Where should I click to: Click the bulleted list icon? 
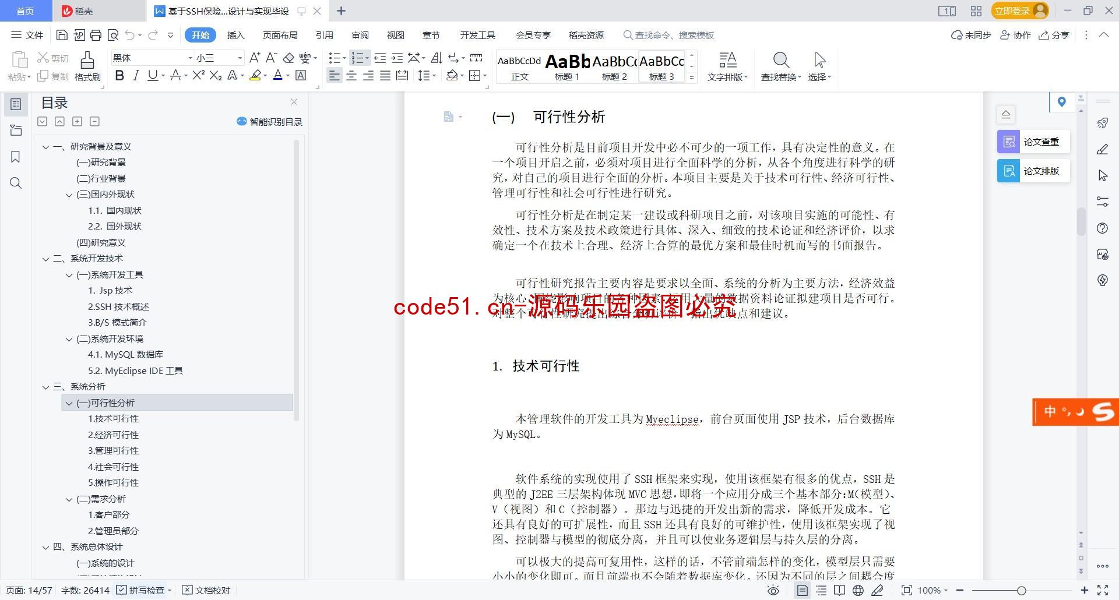(335, 58)
